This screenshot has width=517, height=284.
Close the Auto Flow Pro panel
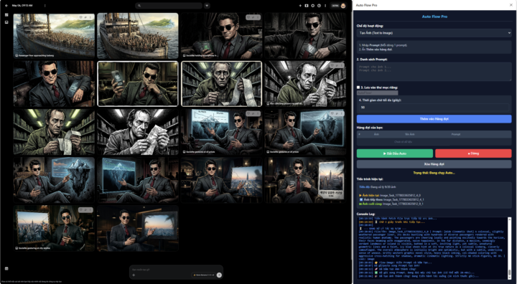point(511,5)
